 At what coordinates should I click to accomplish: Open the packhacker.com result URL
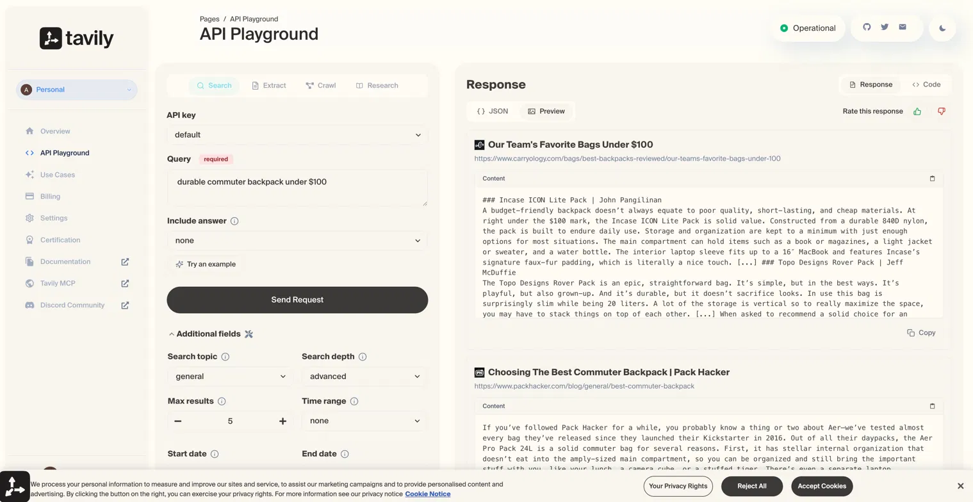tap(584, 386)
